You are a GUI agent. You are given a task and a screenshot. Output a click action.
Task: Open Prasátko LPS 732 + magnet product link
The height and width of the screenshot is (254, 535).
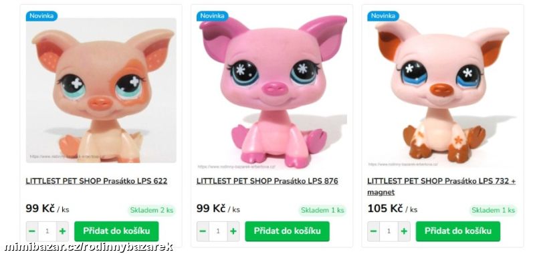click(441, 186)
